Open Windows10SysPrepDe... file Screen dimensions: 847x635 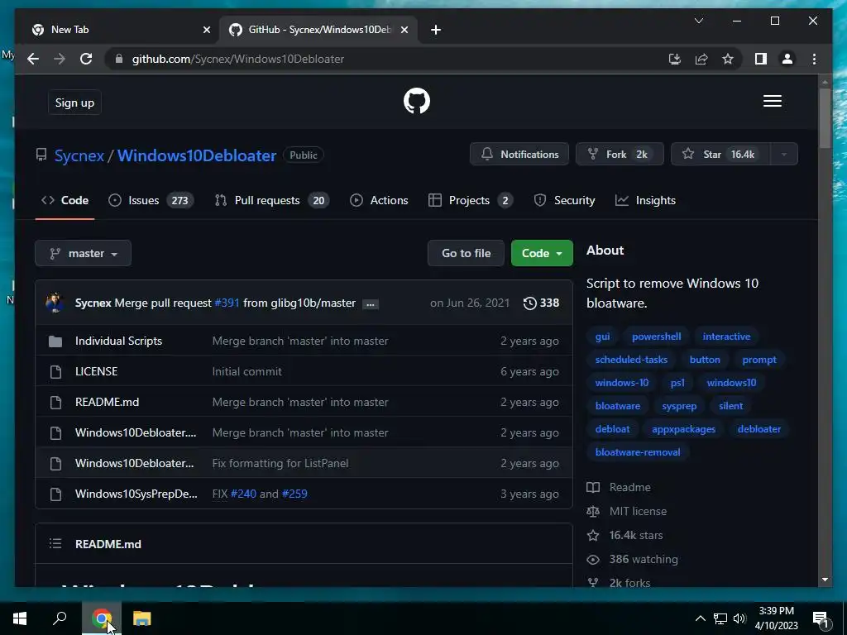[136, 494]
